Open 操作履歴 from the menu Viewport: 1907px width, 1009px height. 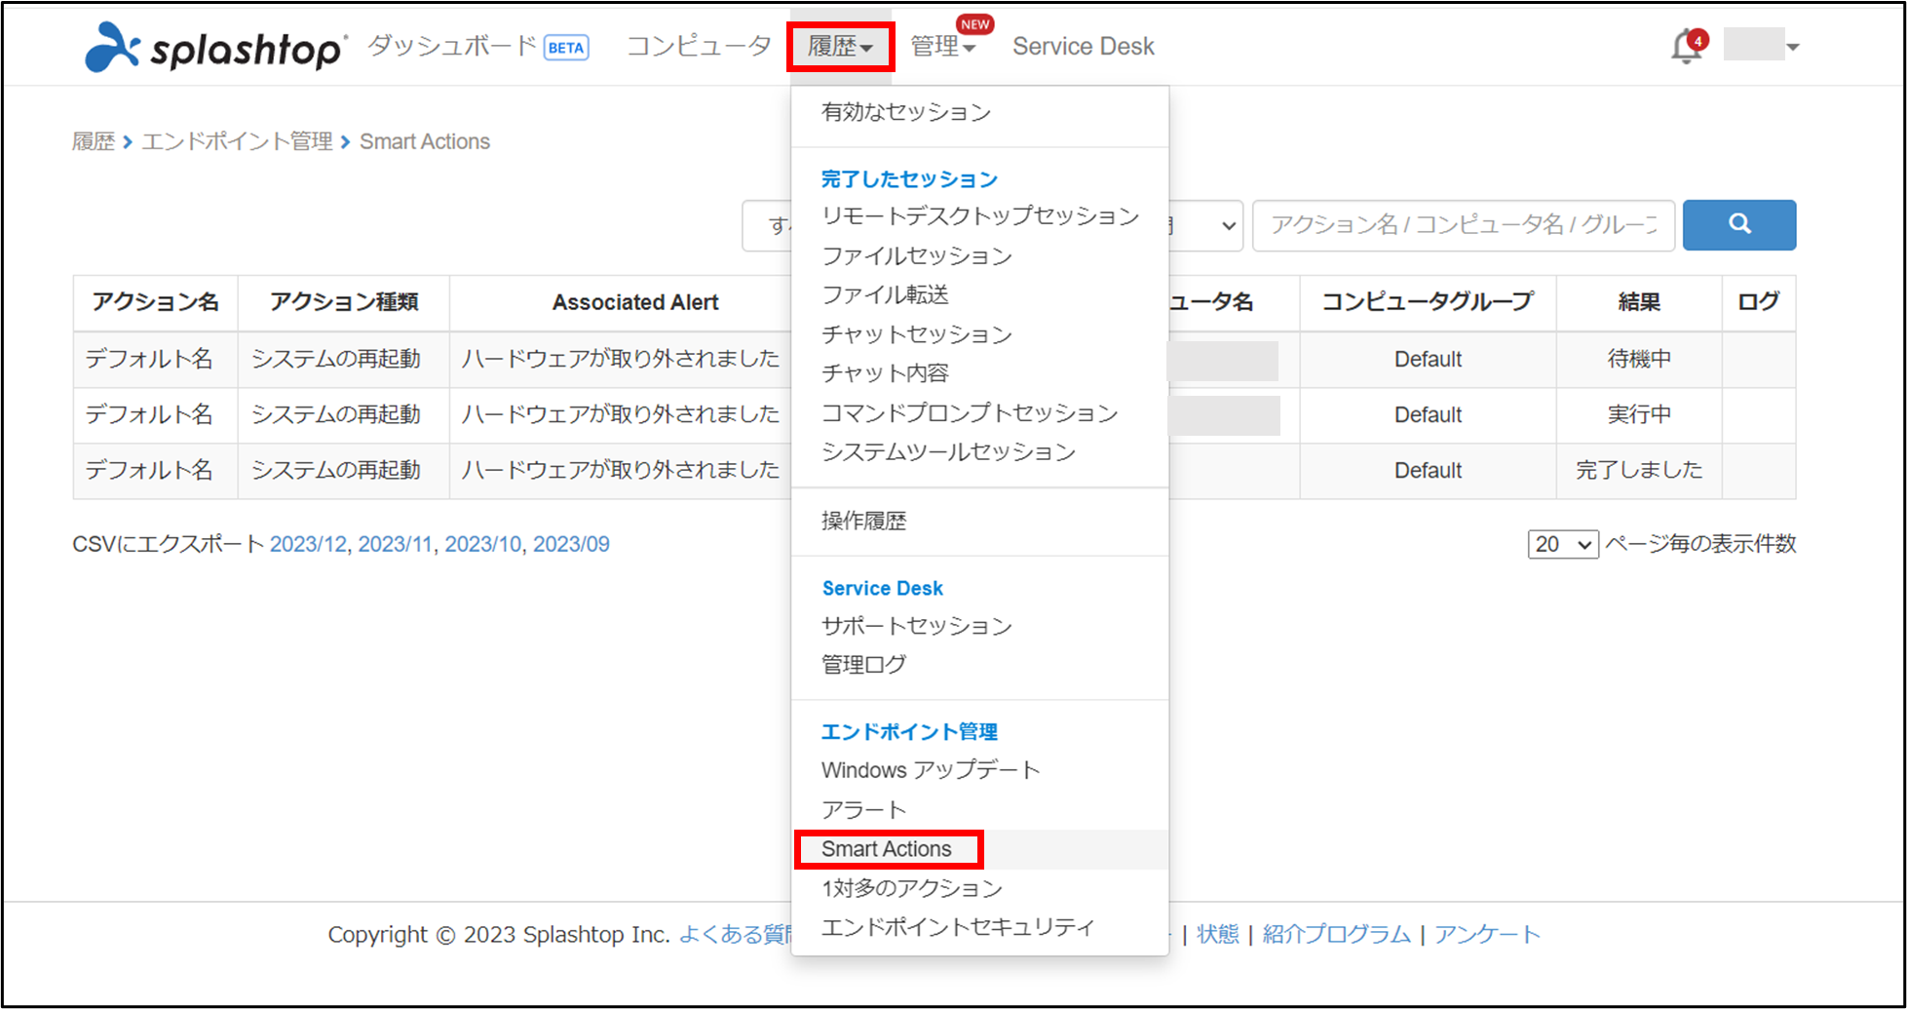(863, 521)
